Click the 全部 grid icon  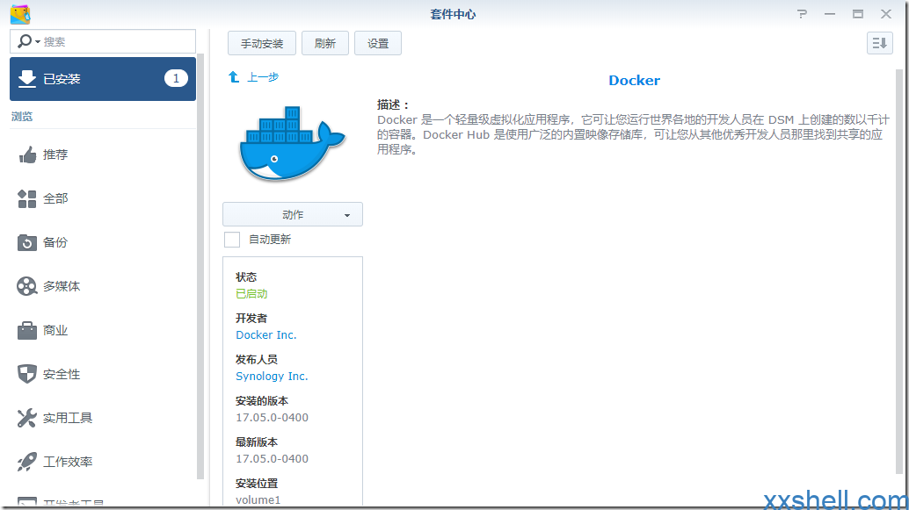[26, 198]
